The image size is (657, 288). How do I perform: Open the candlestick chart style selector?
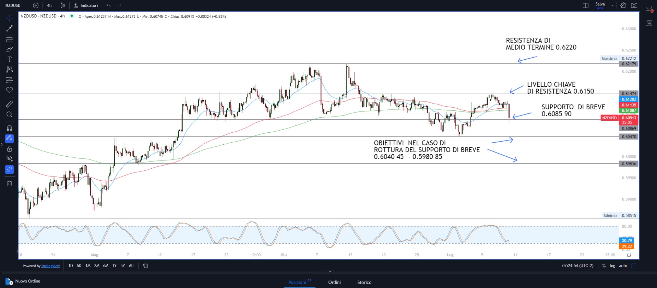pyautogui.click(x=62, y=5)
